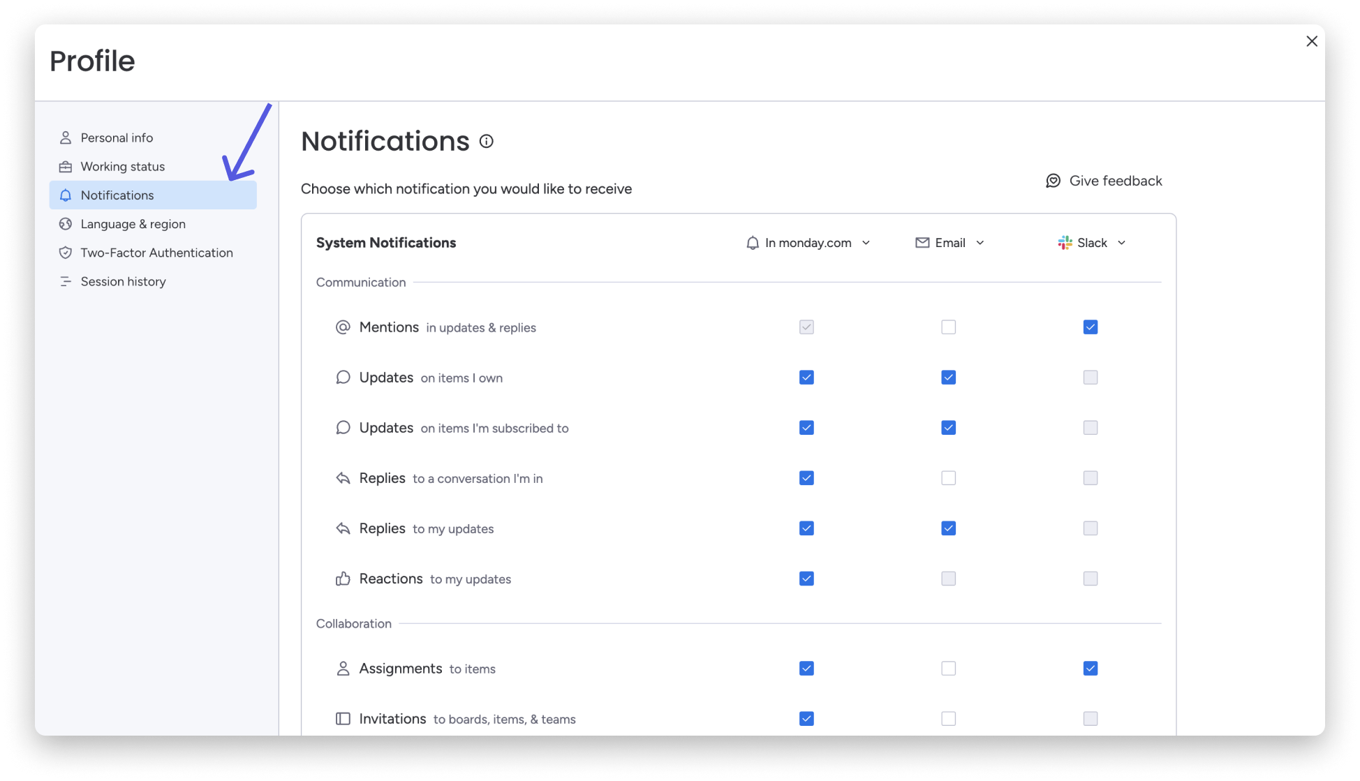Click the Session history lines icon

tap(66, 281)
